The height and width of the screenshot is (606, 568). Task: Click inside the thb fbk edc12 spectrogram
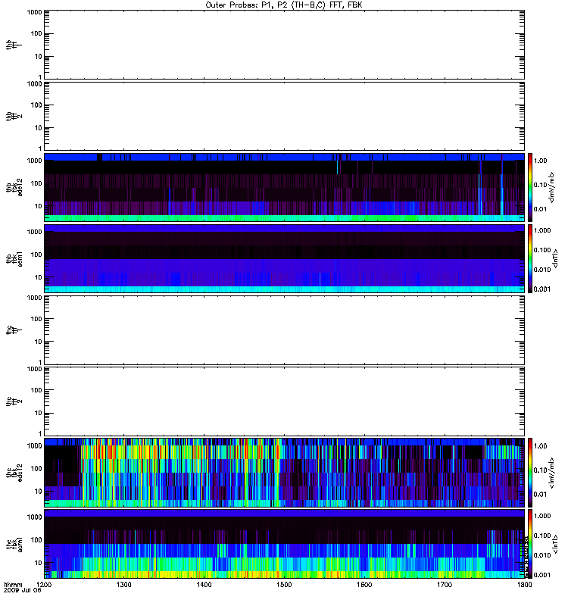click(x=284, y=187)
